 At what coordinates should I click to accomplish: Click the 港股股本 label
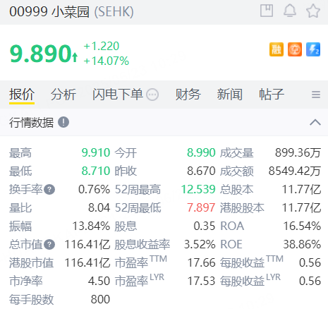click(x=242, y=208)
